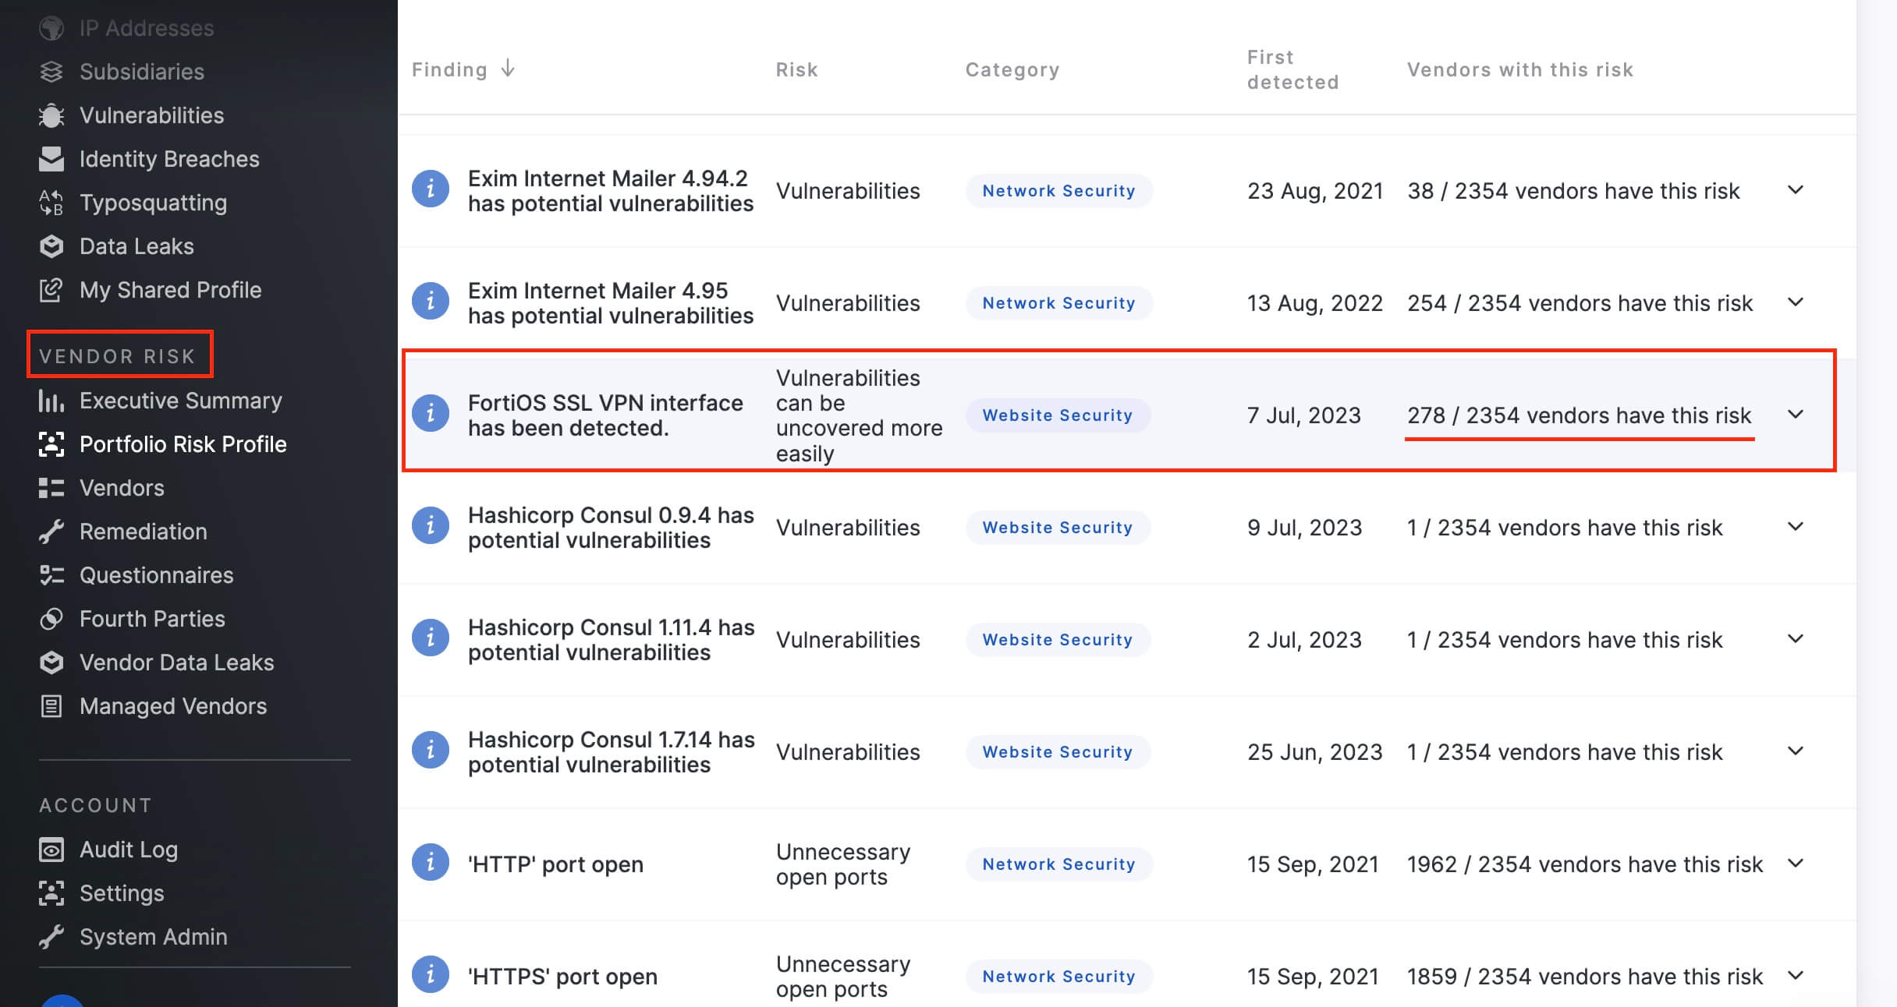Open Identity Breaches via its envelope icon
Screen dimensions: 1897x1007
(51, 159)
